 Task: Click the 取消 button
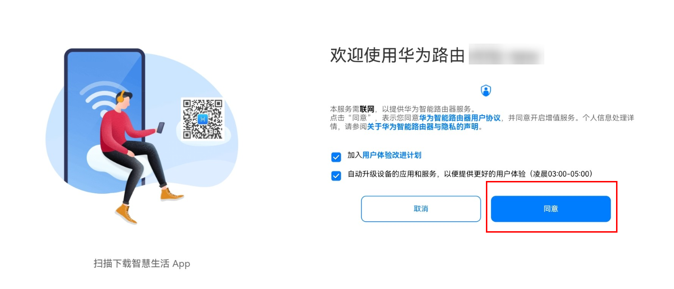(x=421, y=209)
